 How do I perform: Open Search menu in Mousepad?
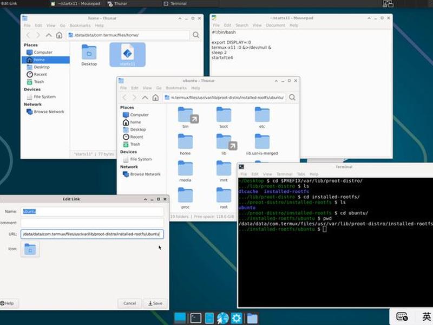coord(242,25)
